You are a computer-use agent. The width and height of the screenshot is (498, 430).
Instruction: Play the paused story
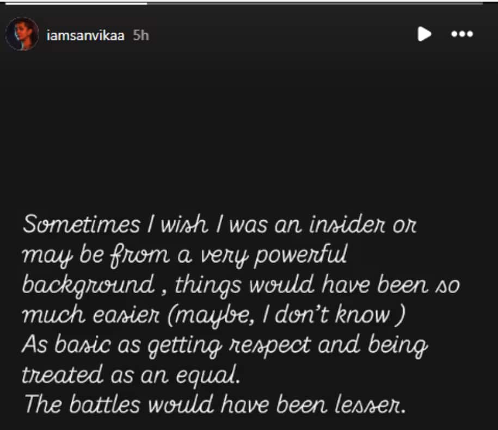pos(424,34)
